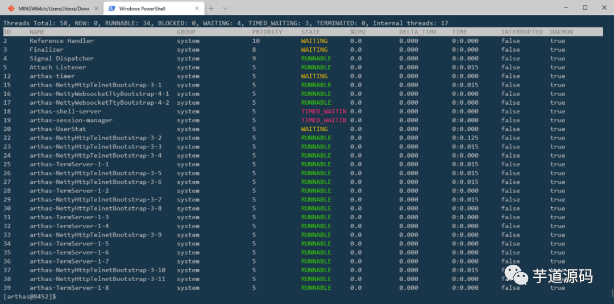Click time 0:0.125 in thread 22 row
Image resolution: width=614 pixels, height=304 pixels.
point(465,138)
